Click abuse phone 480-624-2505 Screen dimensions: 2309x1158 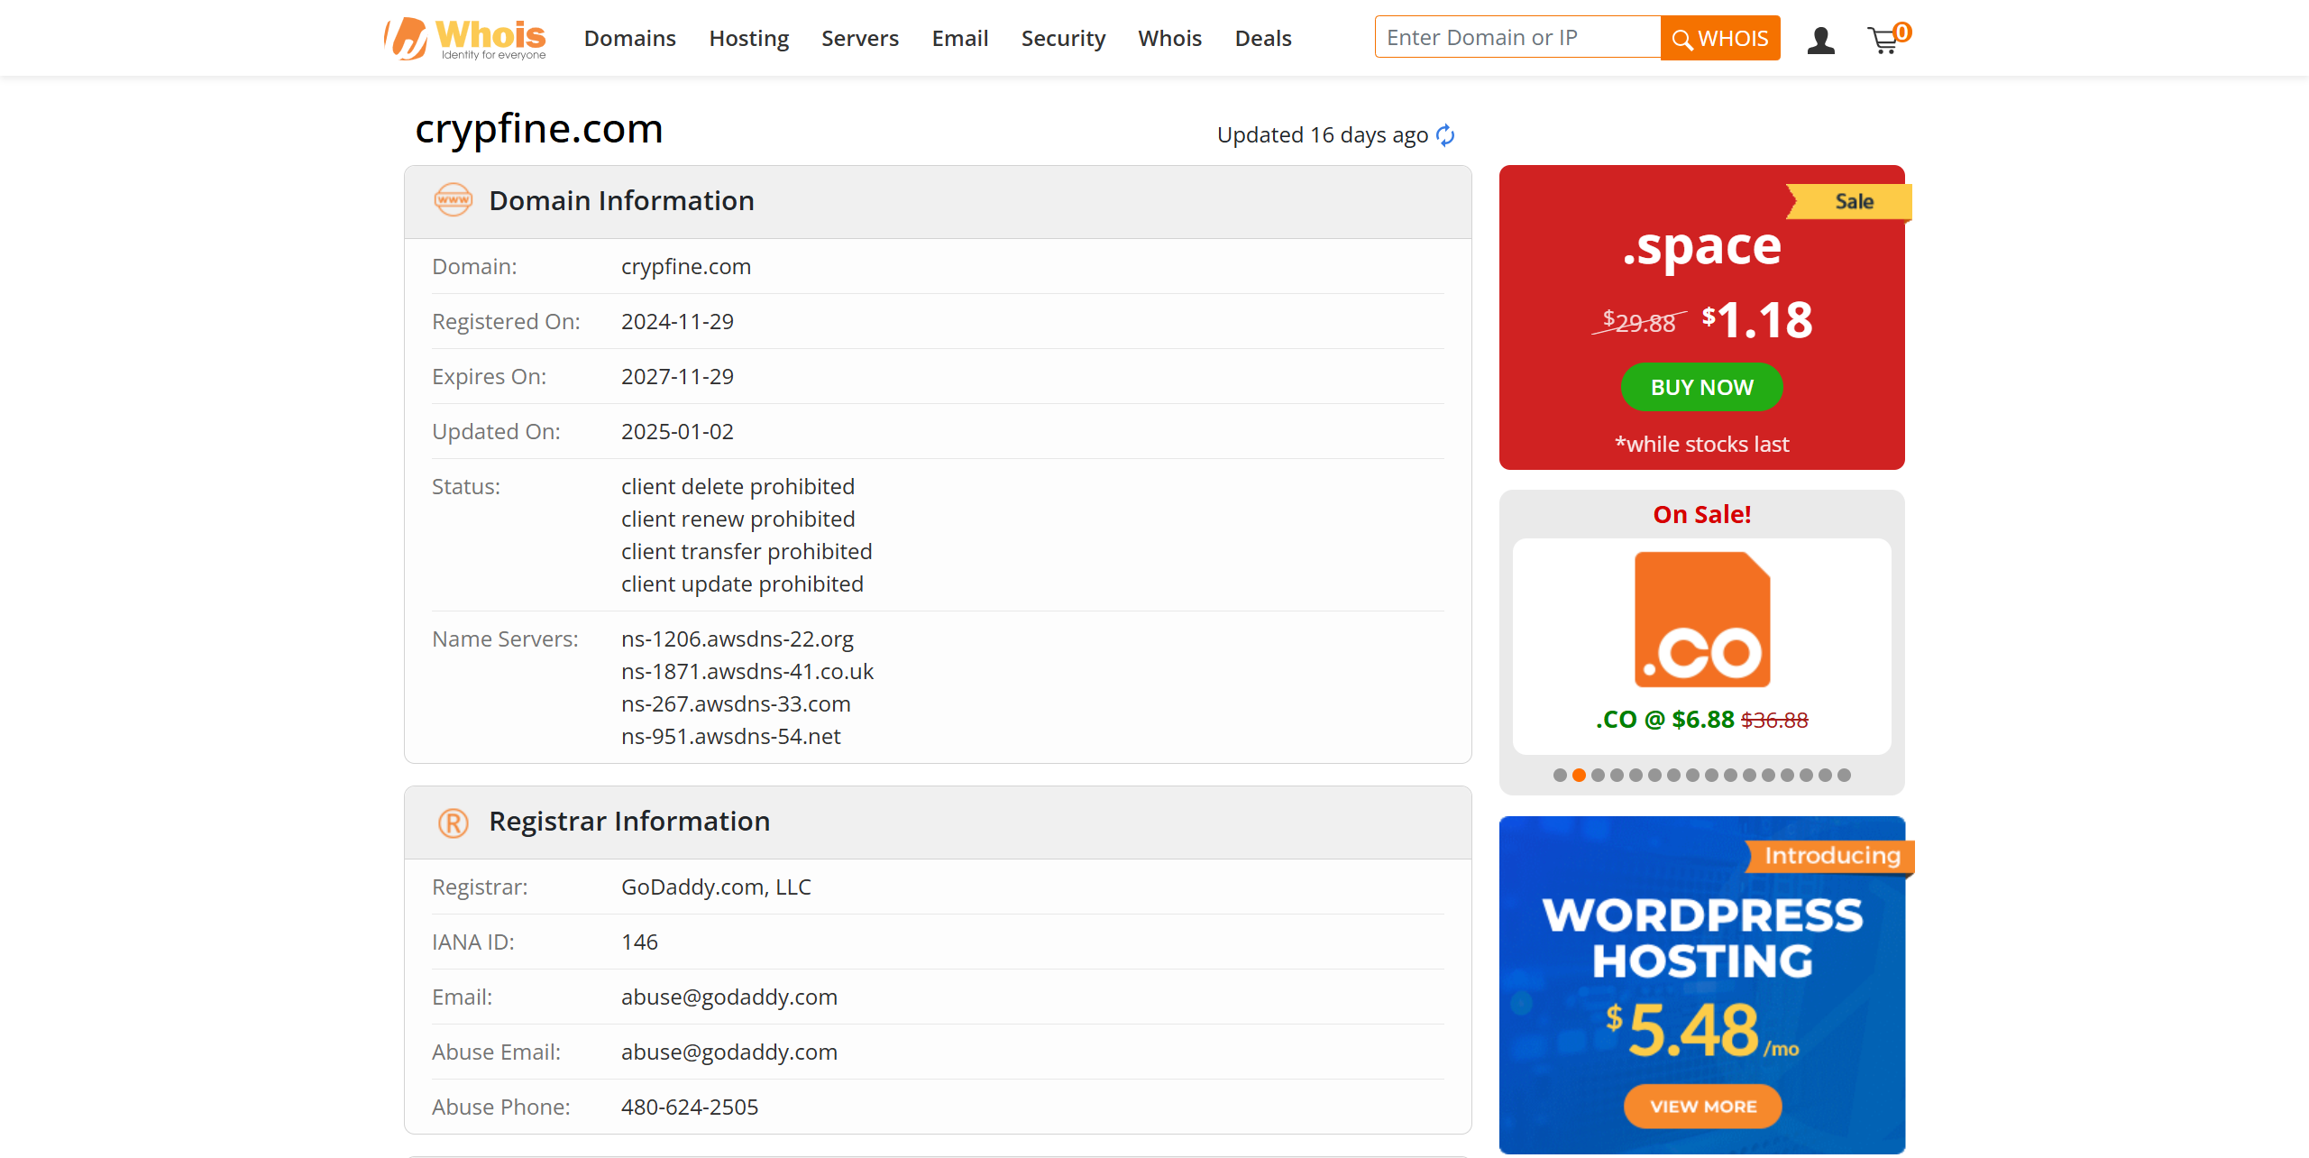689,1107
